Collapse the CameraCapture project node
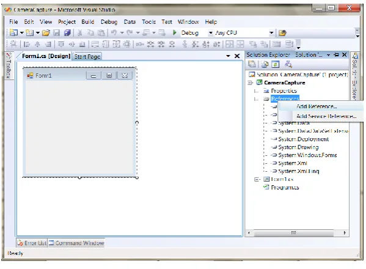 pyautogui.click(x=251, y=83)
